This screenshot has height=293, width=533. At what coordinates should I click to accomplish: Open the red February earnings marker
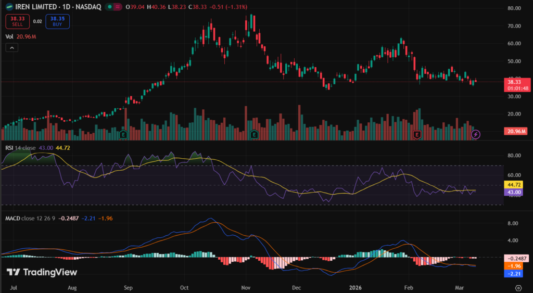[x=416, y=134]
